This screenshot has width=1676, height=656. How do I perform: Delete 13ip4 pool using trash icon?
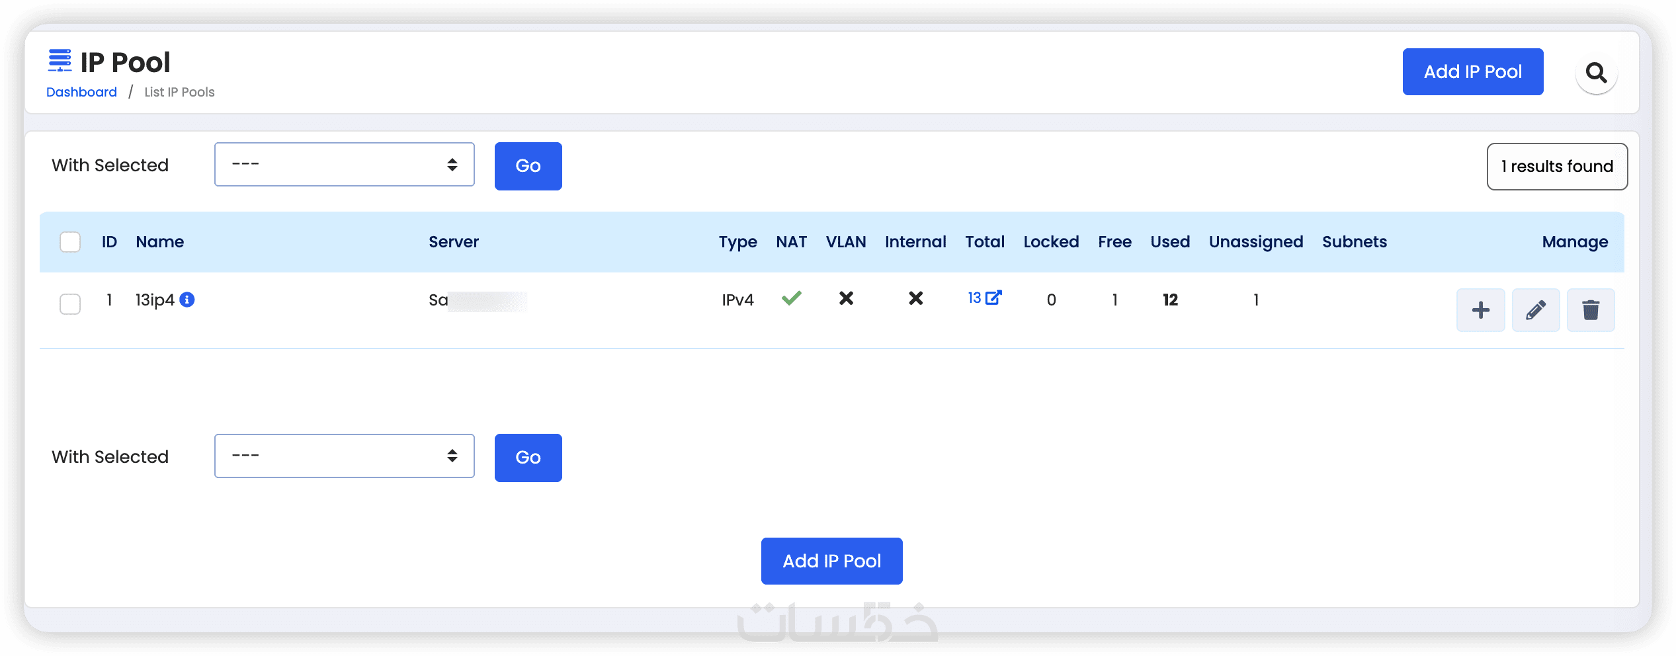click(x=1590, y=310)
